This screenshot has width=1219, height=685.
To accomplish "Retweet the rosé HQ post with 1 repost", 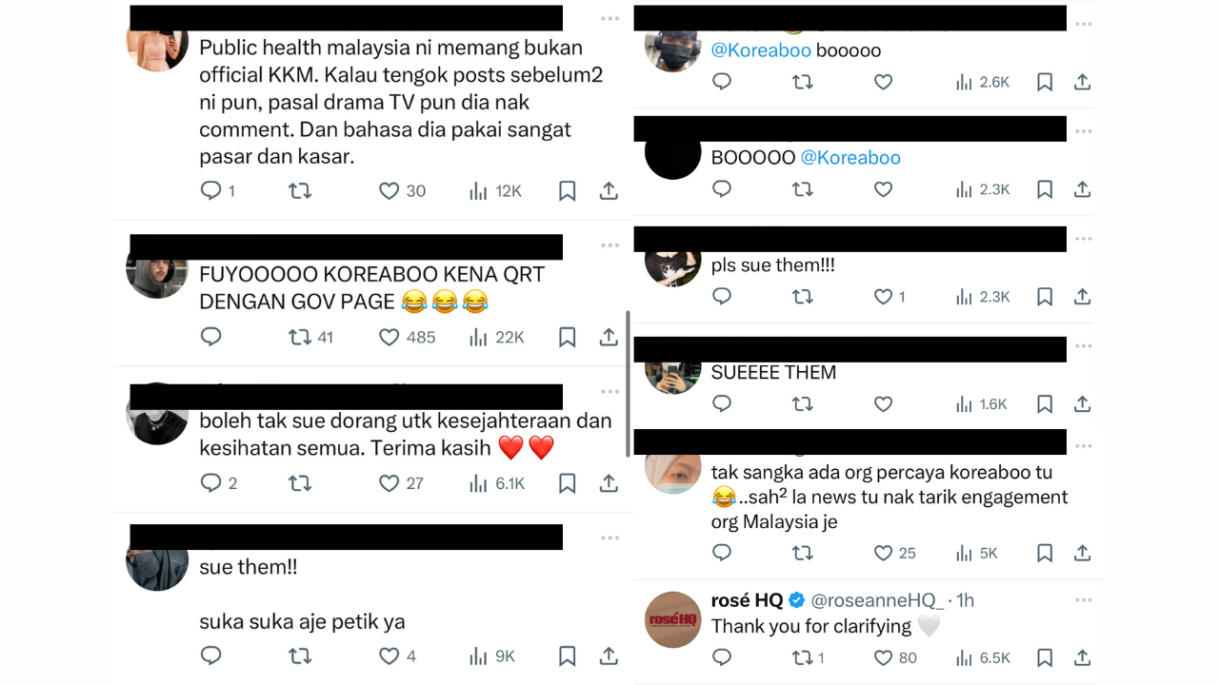I will 809,657.
